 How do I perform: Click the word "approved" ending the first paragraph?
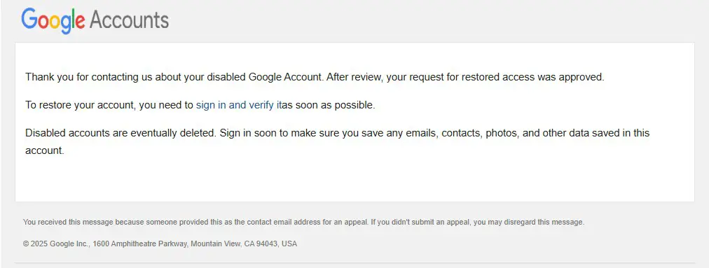(581, 77)
